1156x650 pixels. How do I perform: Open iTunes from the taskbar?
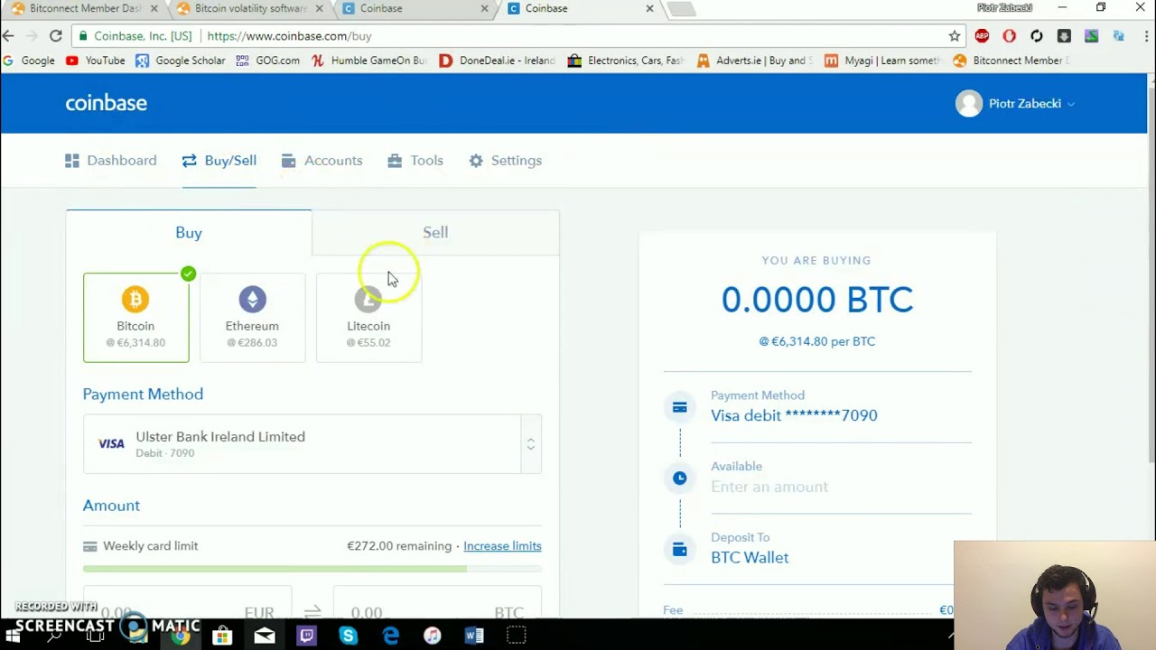click(x=432, y=636)
